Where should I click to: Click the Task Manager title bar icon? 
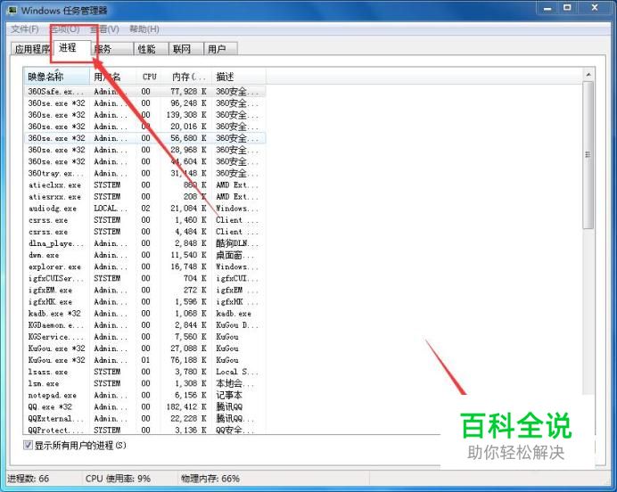click(x=12, y=10)
